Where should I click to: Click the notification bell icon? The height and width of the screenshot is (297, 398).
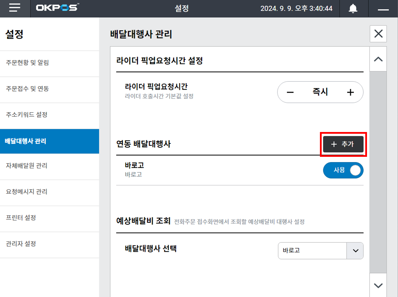(353, 8)
